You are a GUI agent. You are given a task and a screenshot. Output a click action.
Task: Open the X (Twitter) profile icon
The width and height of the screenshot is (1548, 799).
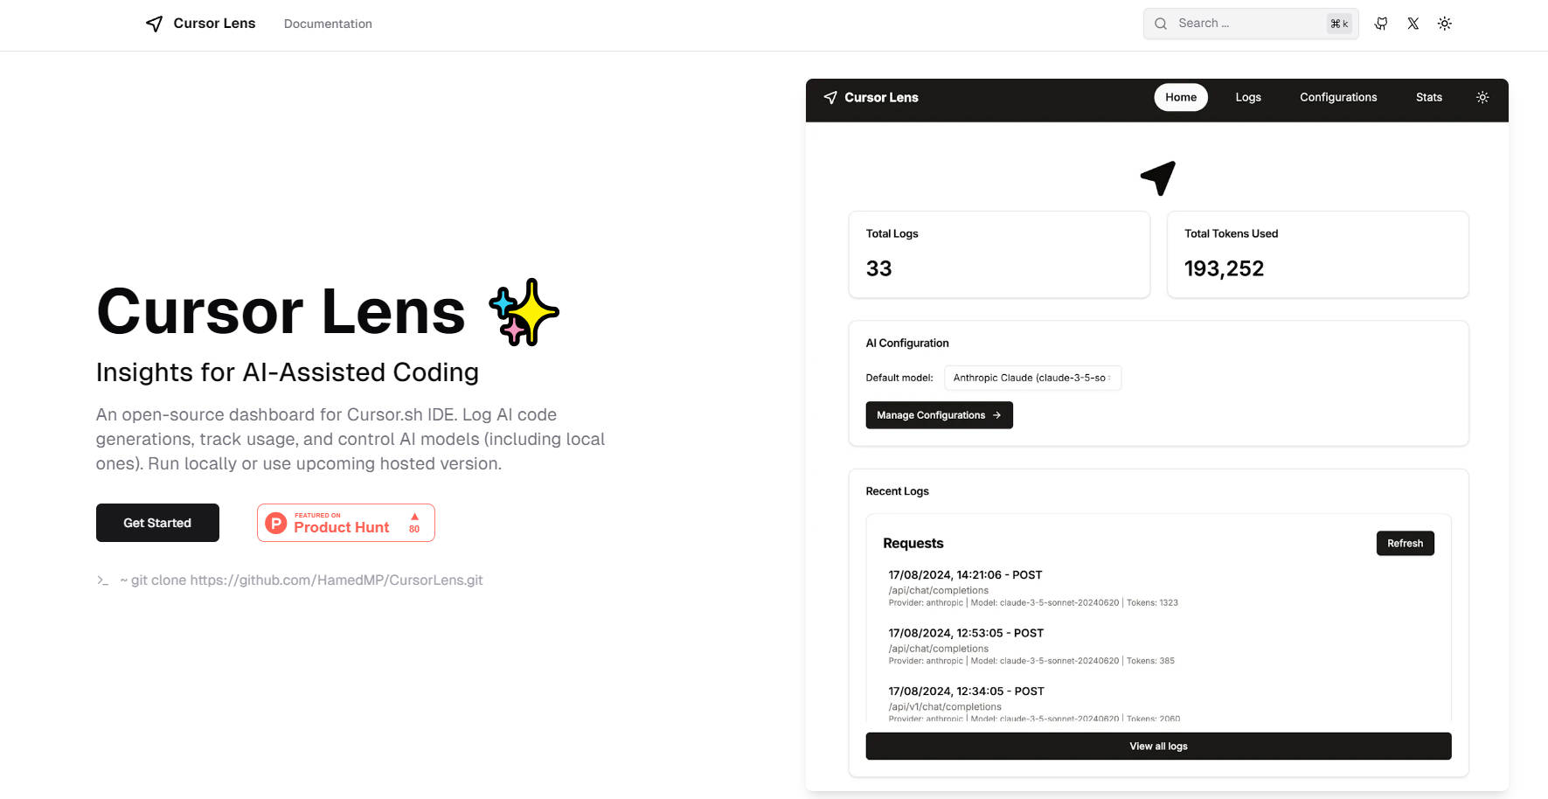point(1413,24)
